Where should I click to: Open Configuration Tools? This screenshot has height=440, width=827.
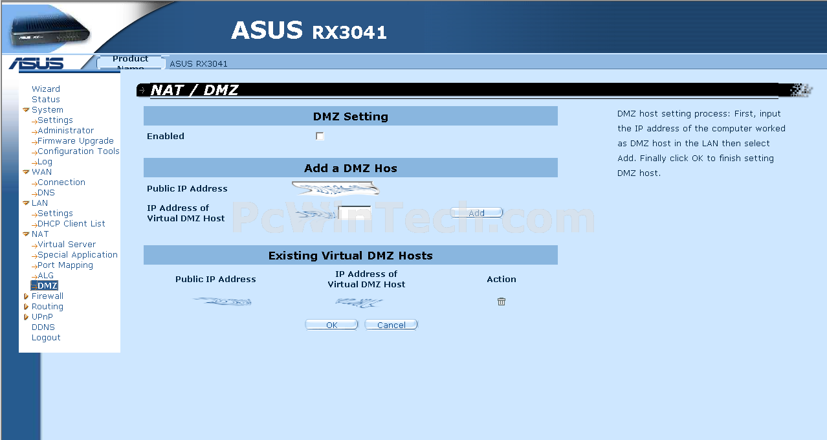click(x=78, y=151)
